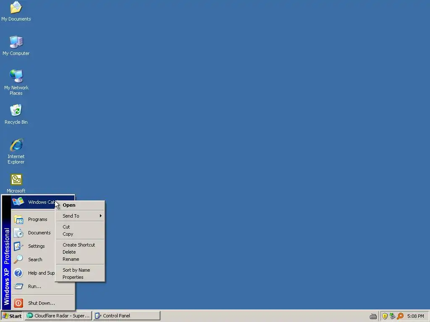
Task: Click the security shield tray icon
Action: tap(385, 316)
